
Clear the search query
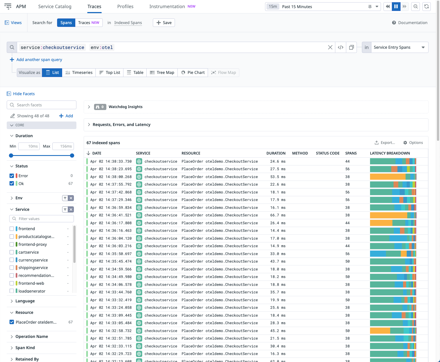coord(330,47)
